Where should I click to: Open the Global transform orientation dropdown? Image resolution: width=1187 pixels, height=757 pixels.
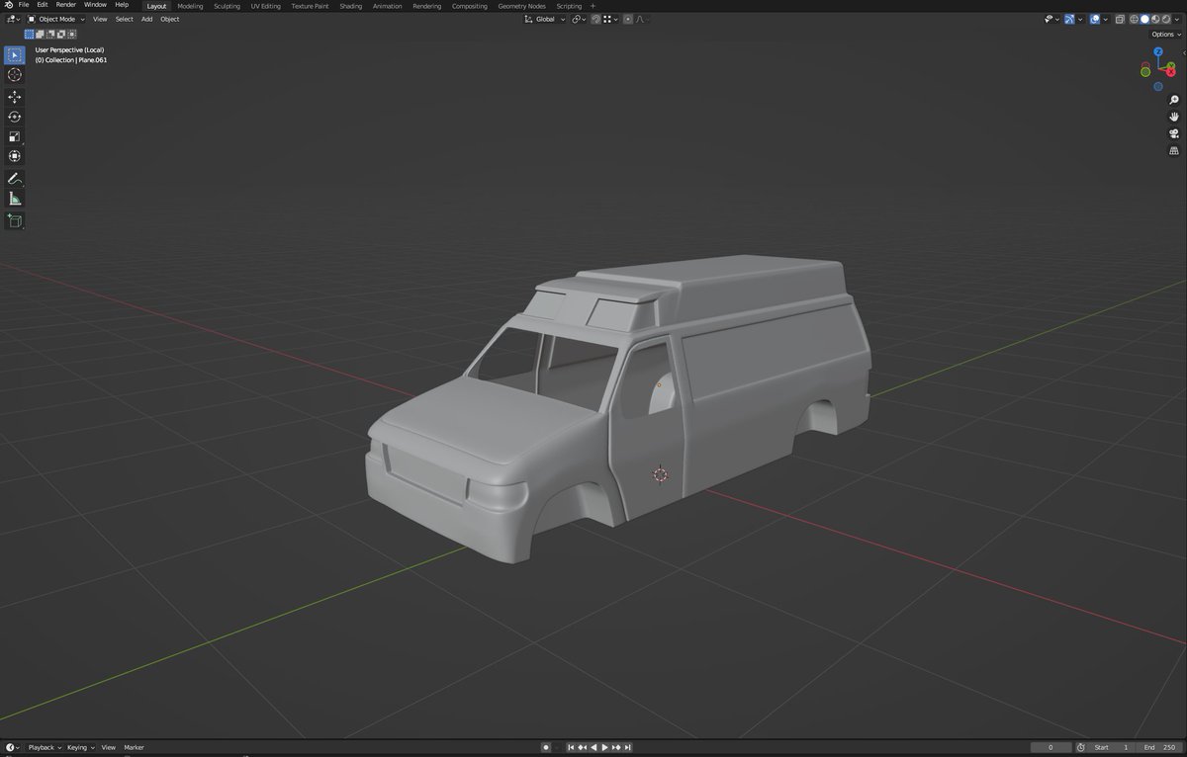tap(545, 19)
